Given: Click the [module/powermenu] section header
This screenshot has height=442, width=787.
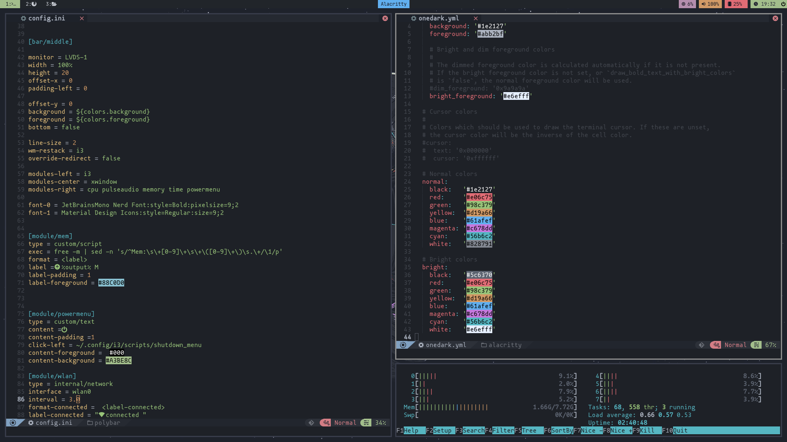Looking at the screenshot, I should point(61,314).
